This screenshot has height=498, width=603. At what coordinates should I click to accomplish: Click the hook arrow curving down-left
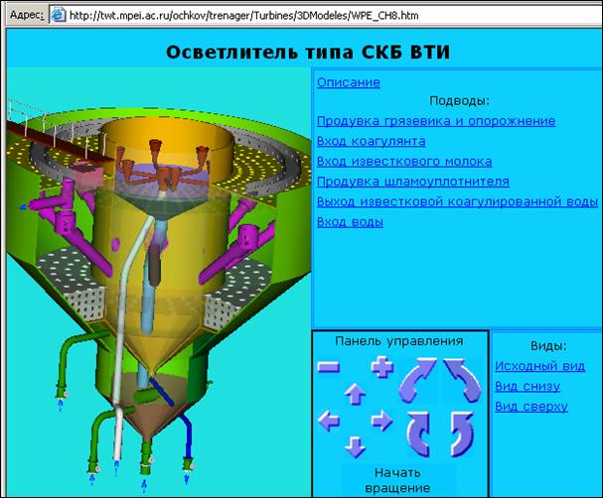(462, 434)
